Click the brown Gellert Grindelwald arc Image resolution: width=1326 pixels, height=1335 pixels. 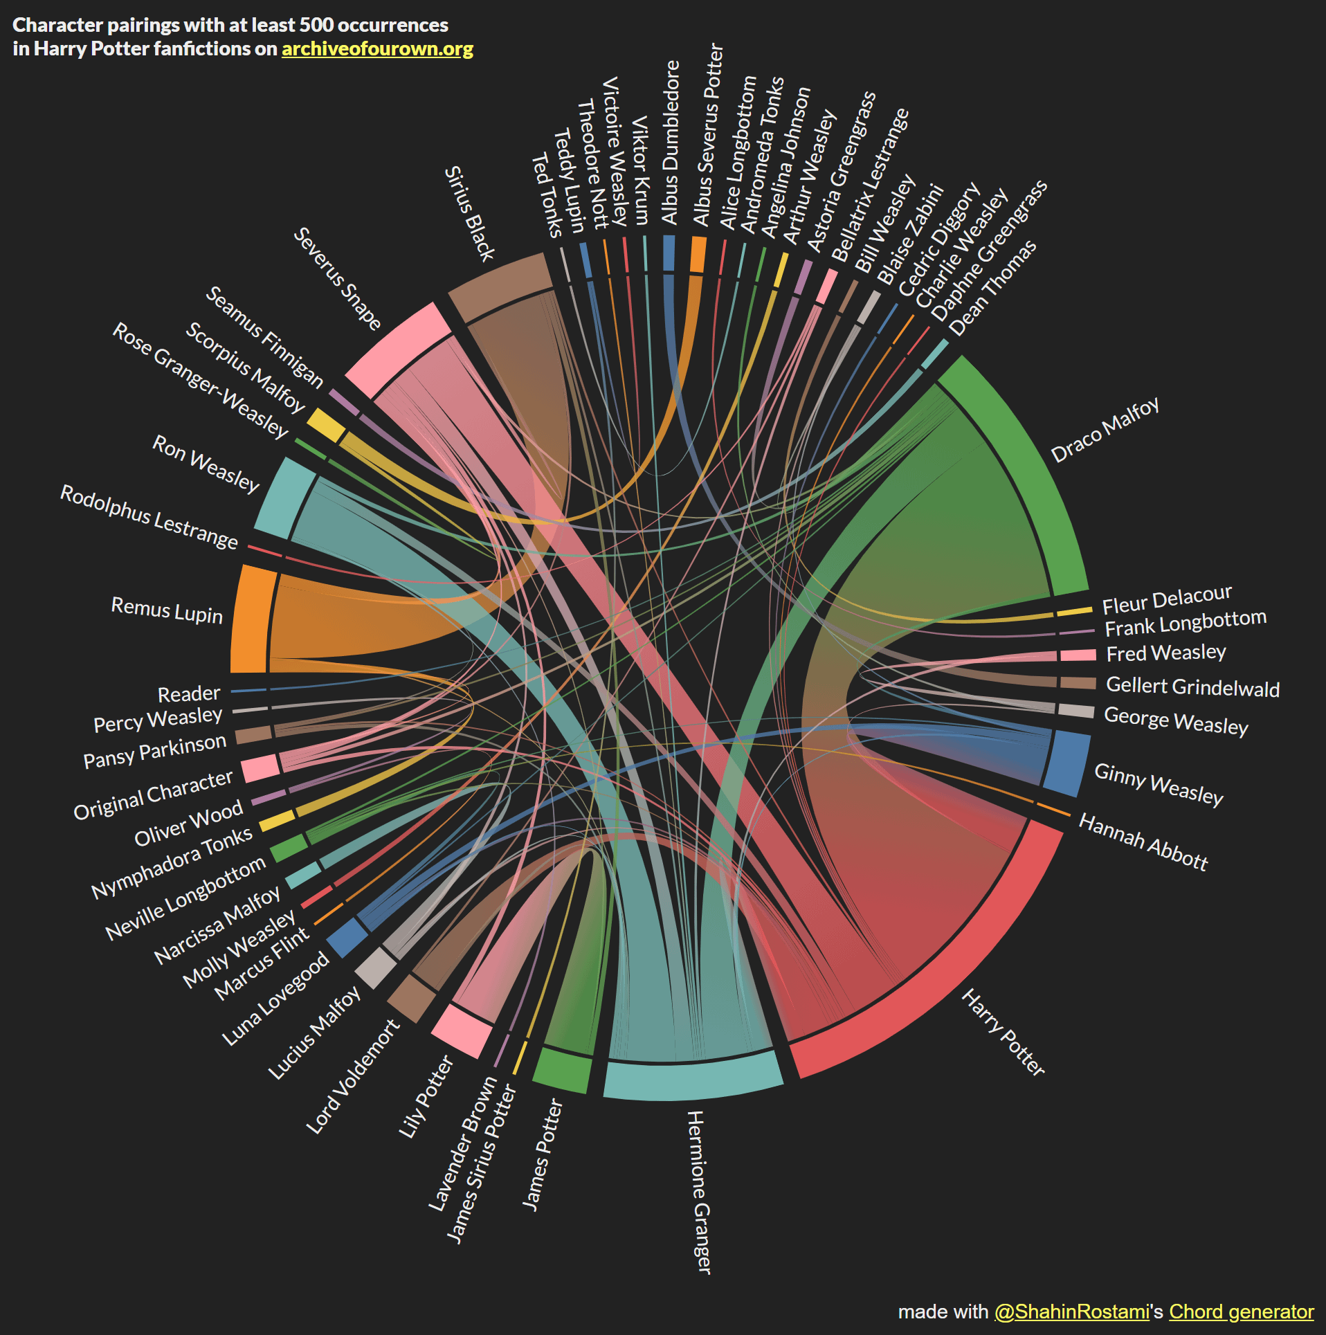click(1078, 683)
